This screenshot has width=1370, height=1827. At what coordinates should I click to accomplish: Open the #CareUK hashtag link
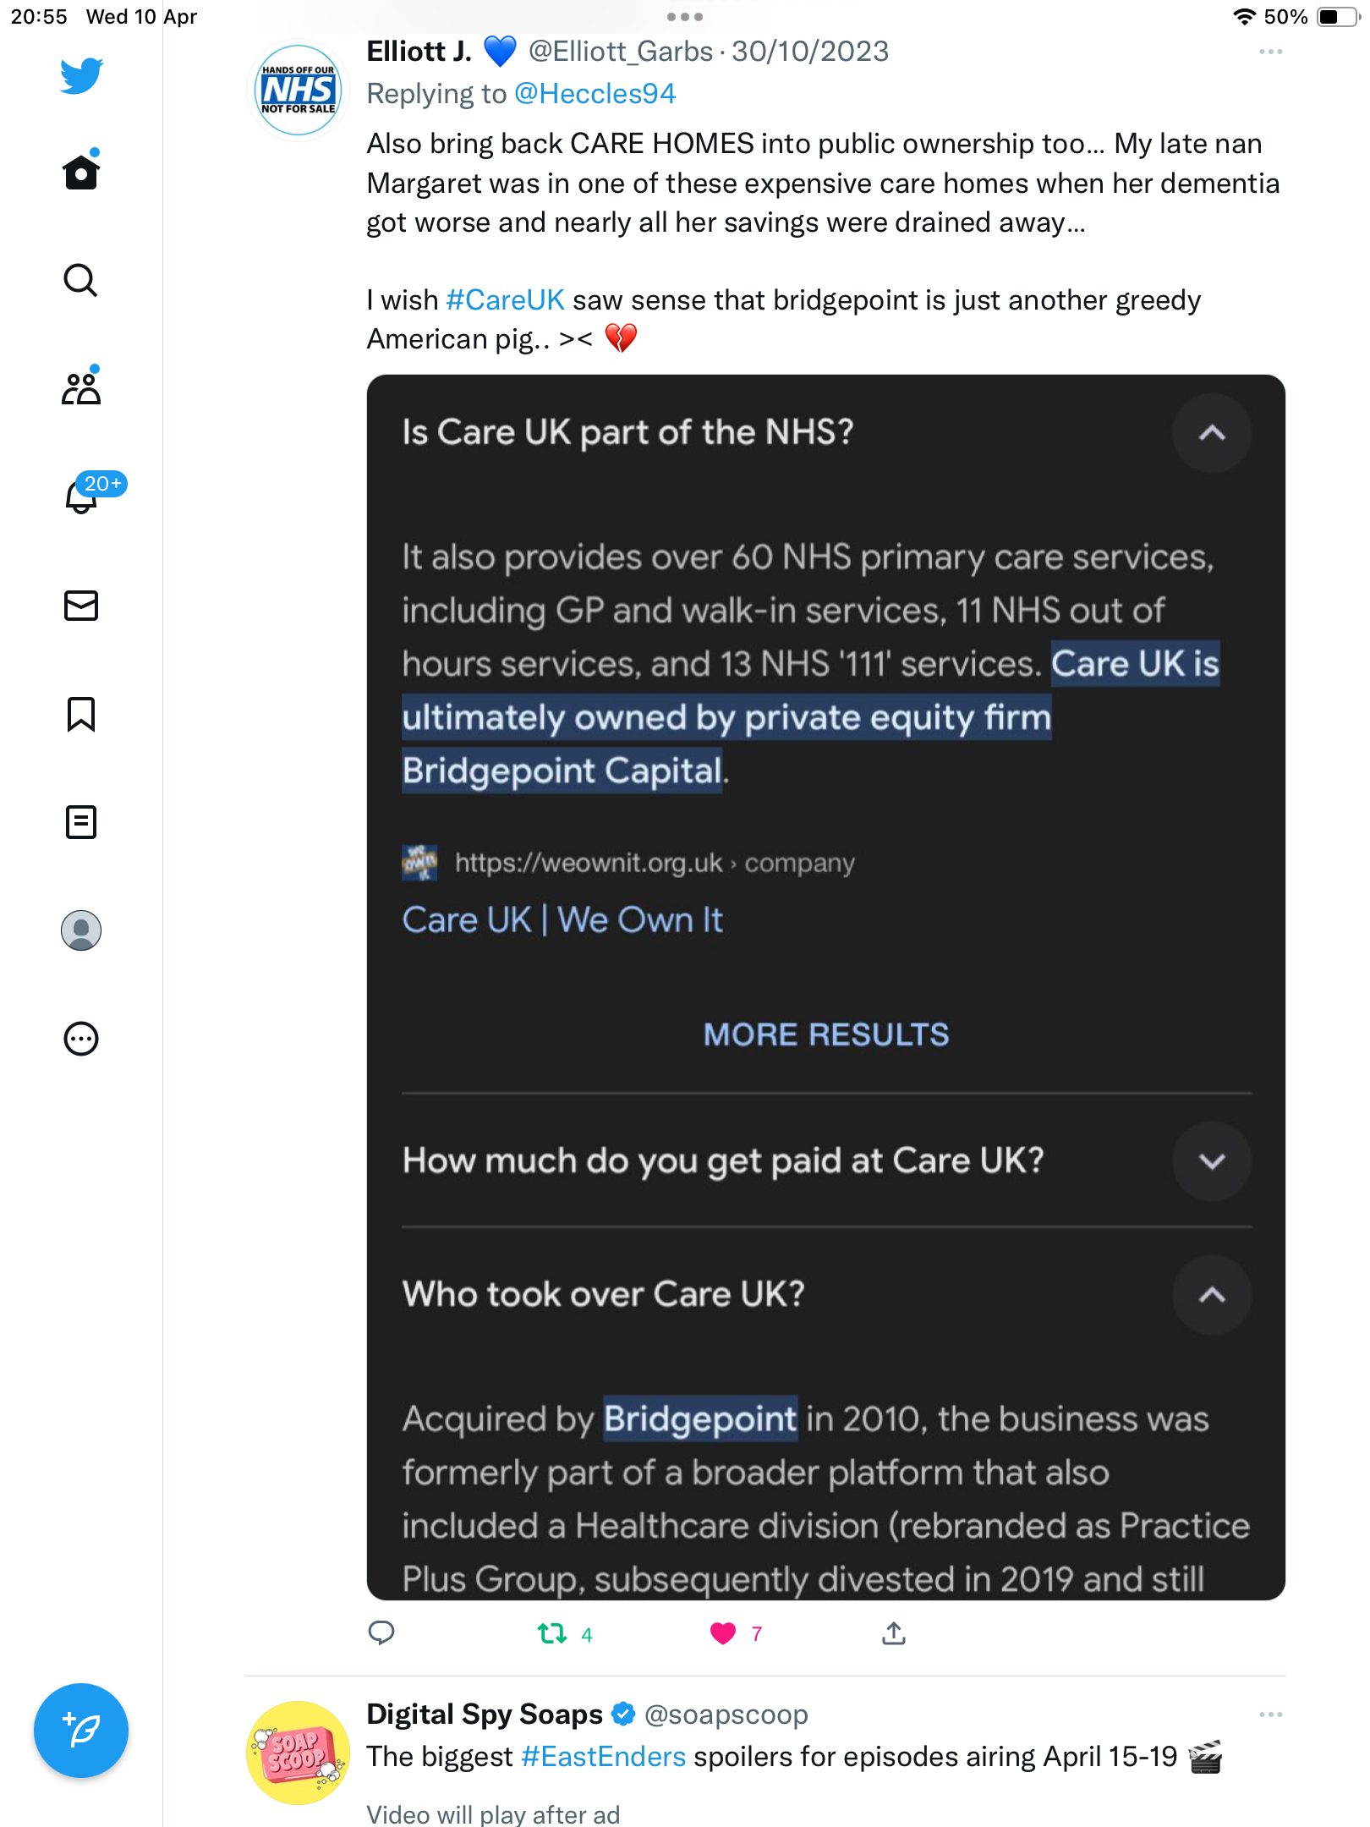(505, 300)
